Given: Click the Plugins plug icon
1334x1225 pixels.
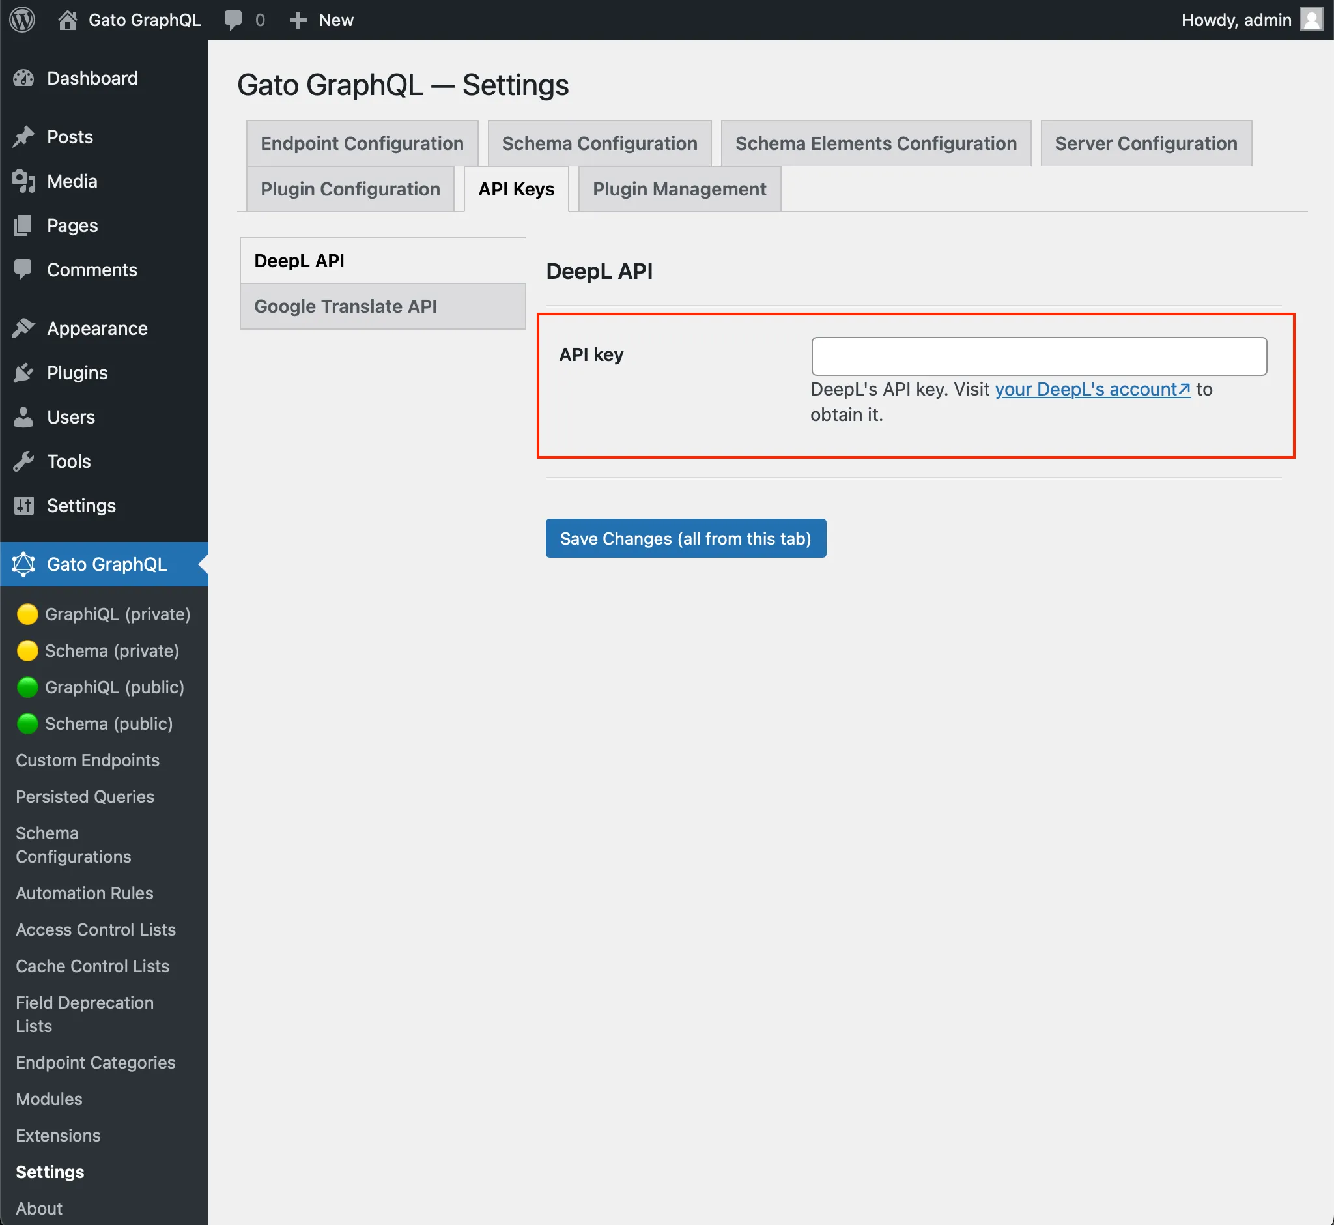Looking at the screenshot, I should tap(24, 373).
